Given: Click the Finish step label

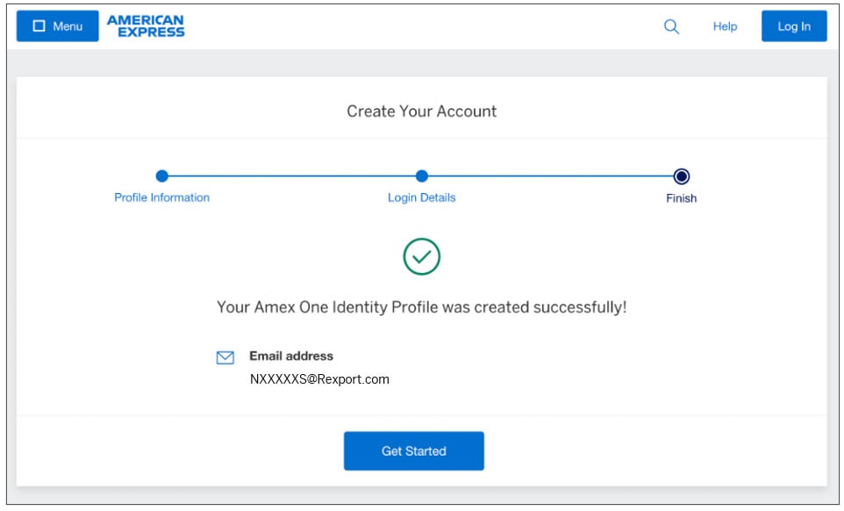Looking at the screenshot, I should pos(681,198).
